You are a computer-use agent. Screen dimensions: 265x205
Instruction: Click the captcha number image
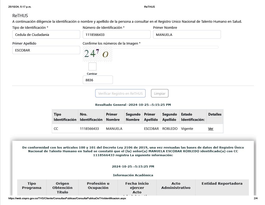point(97,54)
